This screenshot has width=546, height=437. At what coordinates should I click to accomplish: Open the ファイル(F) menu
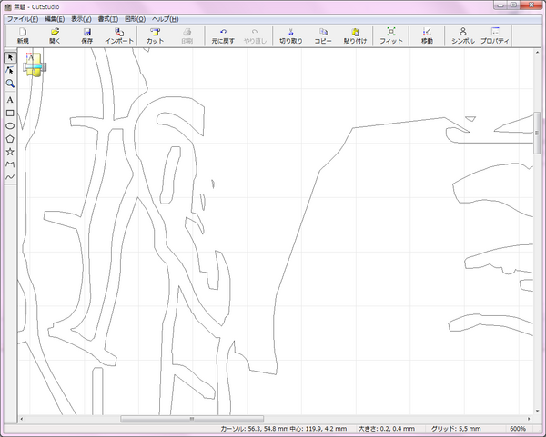coord(23,19)
